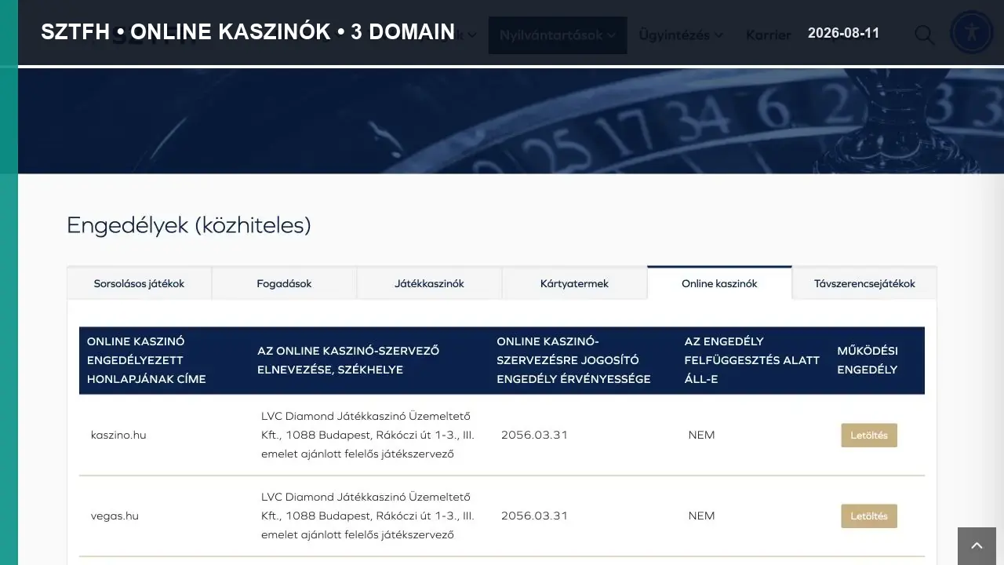
Task: Open the accessibility options icon
Action: tap(972, 31)
